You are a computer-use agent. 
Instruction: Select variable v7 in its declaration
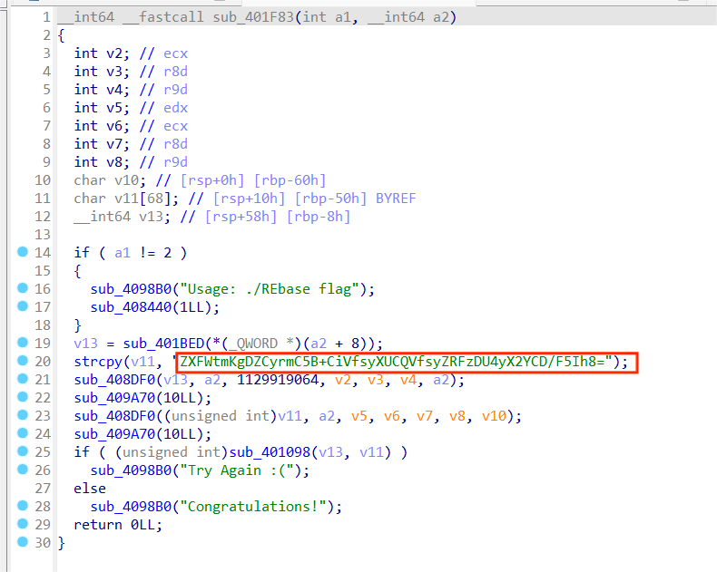coord(114,144)
